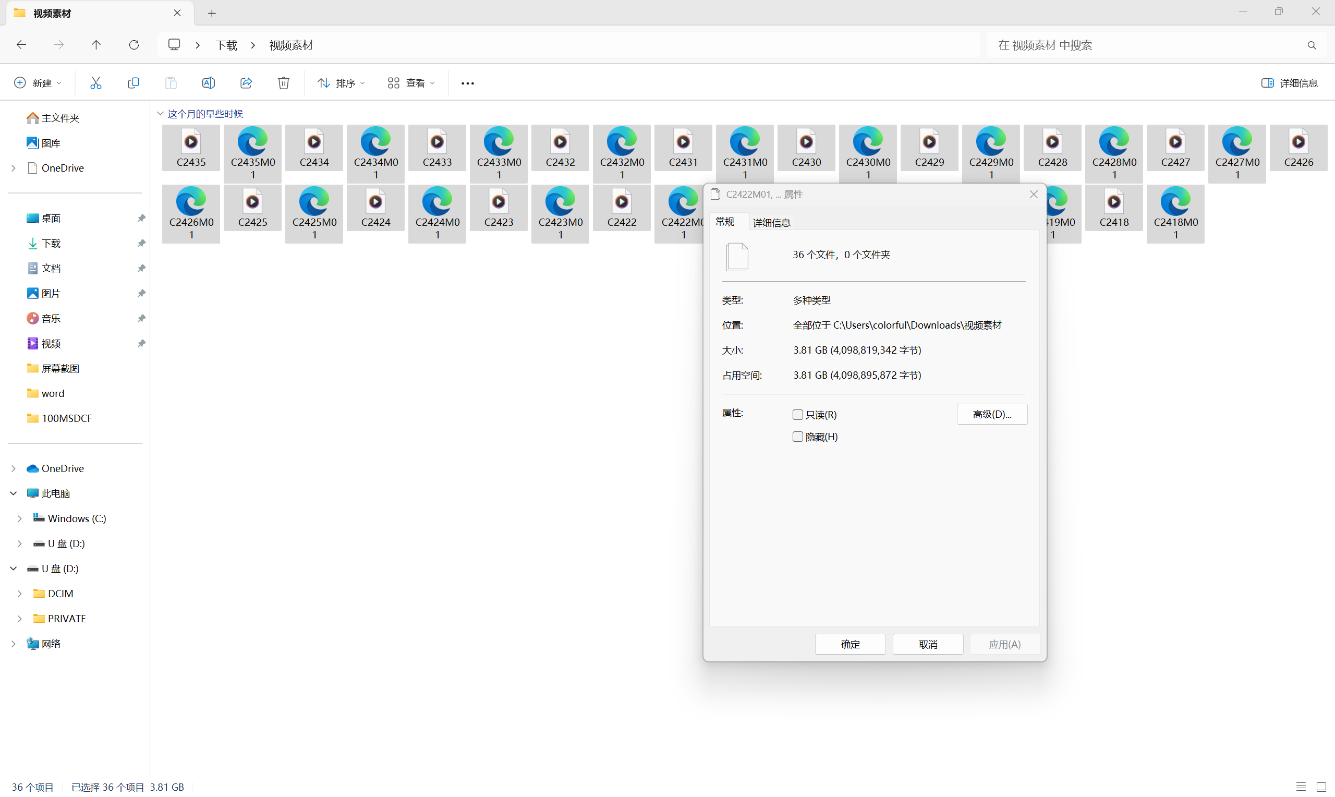
Task: Click the Cut scissors icon in toolbar
Action: coord(95,83)
